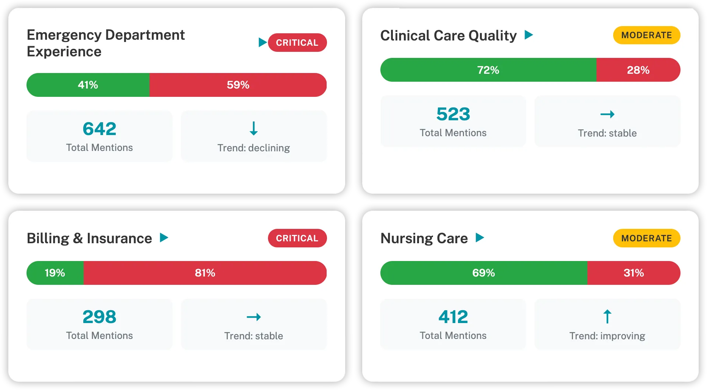Click the green 72% segment of the sentiment bar

[487, 70]
